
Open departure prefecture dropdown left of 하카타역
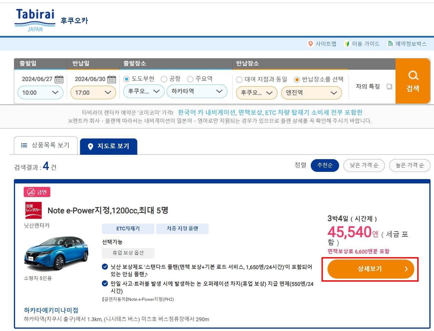point(144,91)
